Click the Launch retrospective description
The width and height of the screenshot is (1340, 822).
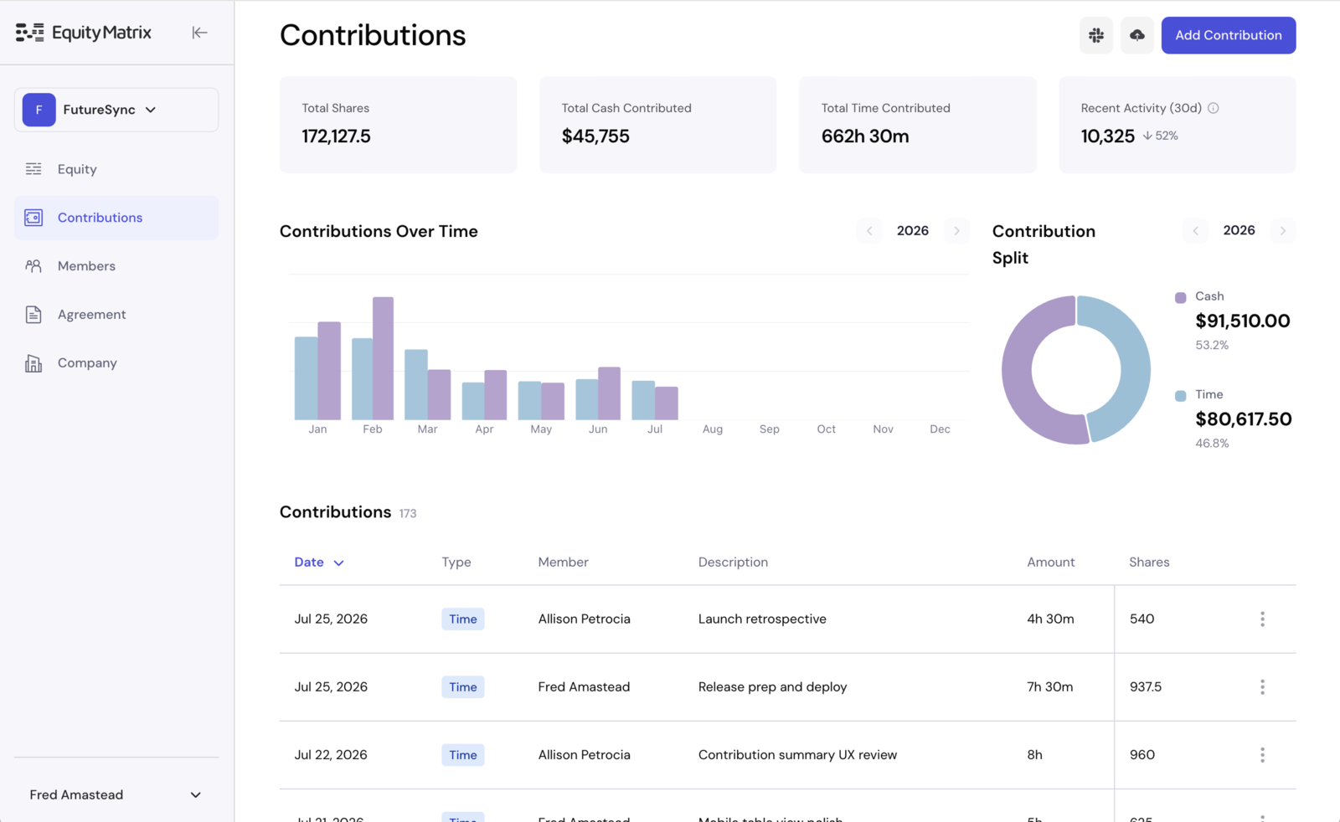pyautogui.click(x=762, y=619)
